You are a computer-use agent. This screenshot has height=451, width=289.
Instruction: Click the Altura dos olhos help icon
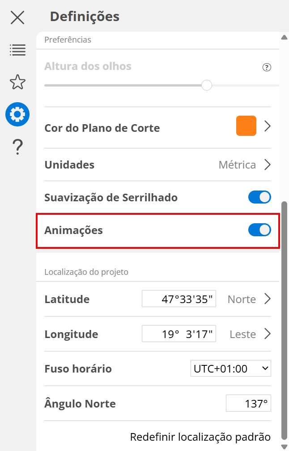point(267,67)
